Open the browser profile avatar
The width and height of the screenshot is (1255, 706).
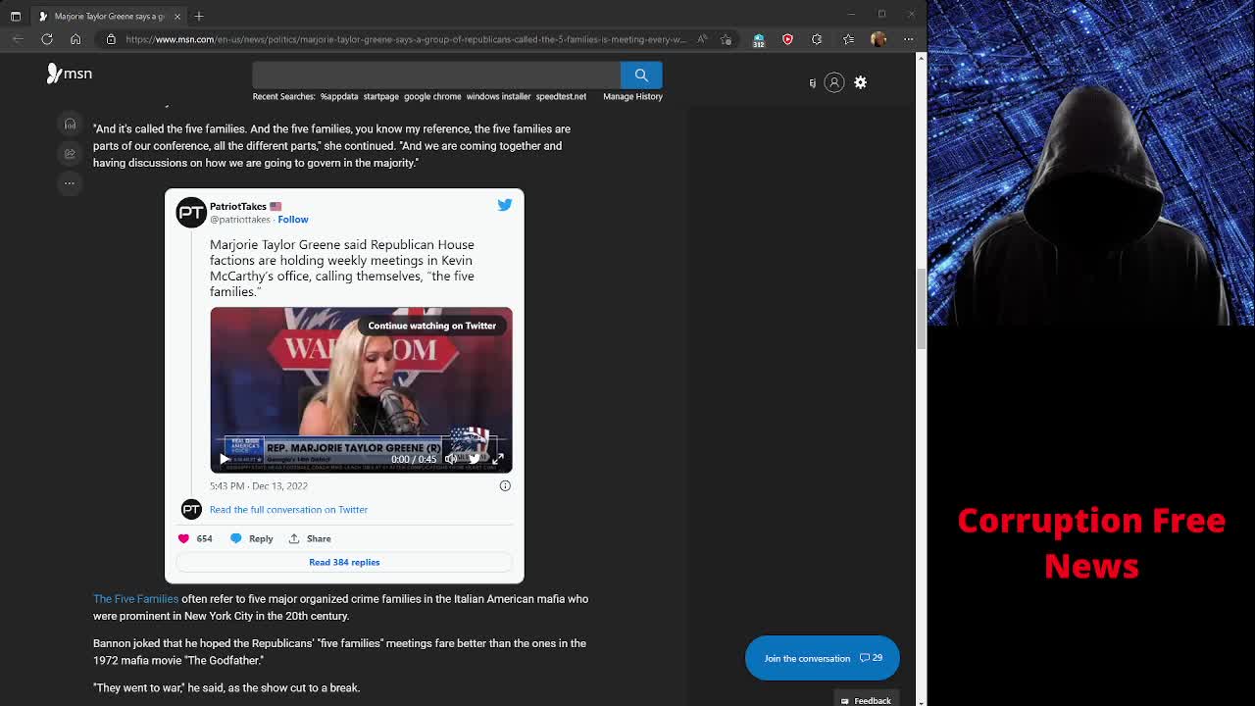pyautogui.click(x=878, y=39)
